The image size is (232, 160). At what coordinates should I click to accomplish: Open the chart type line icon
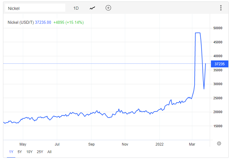[92, 8]
